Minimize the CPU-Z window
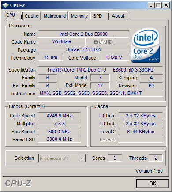This screenshot has width=172, height=192. click(151, 5)
